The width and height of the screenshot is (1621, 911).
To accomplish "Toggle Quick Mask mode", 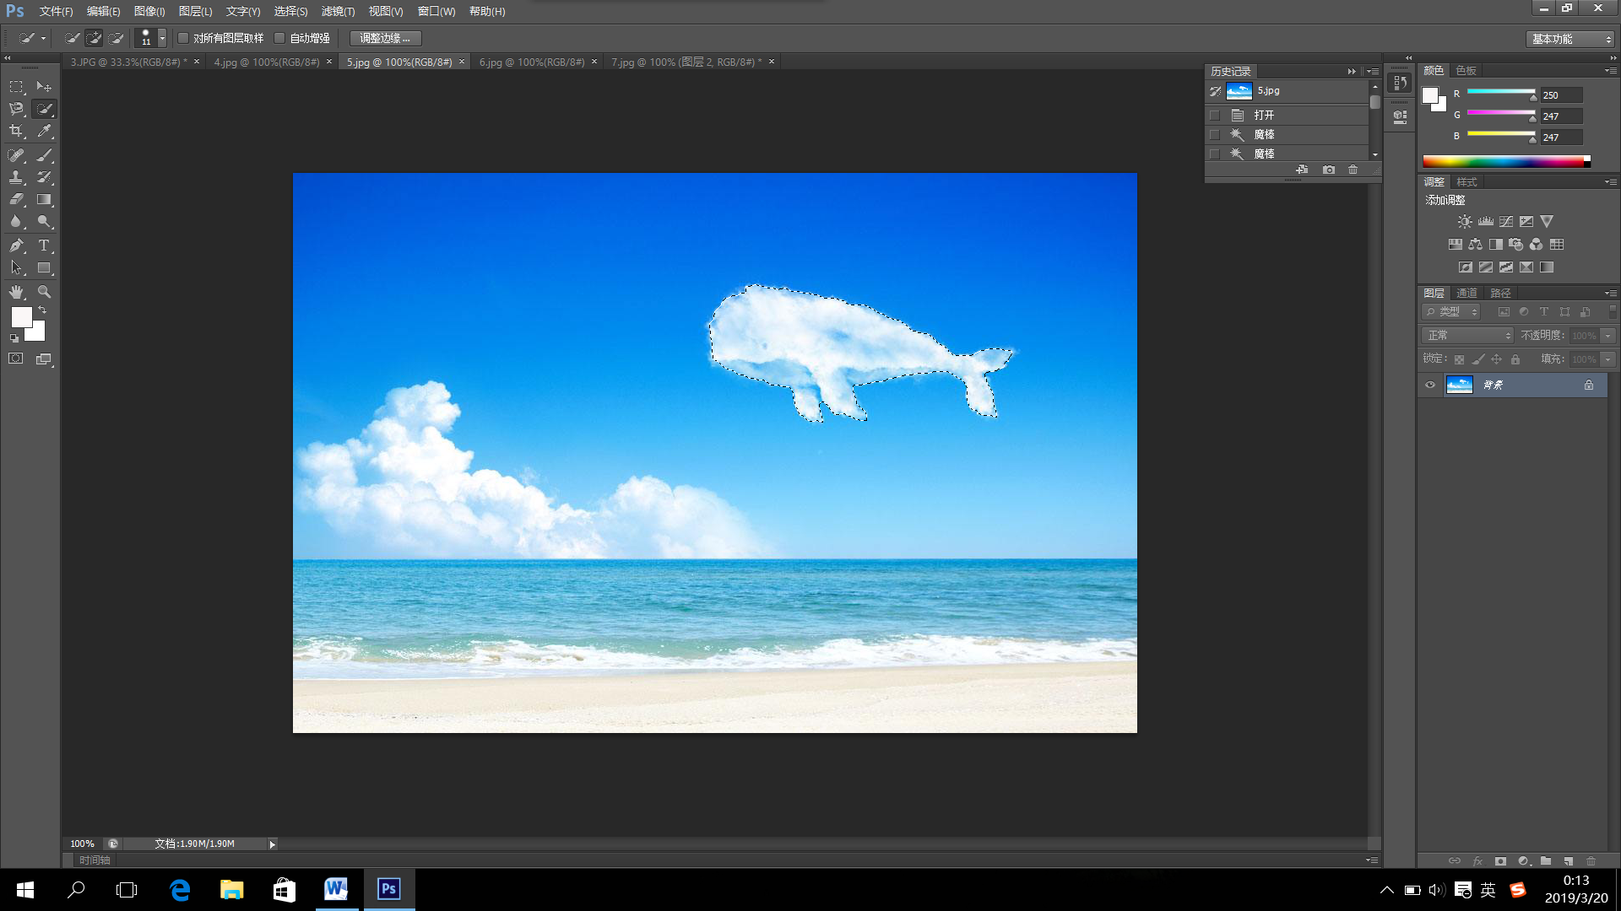I will point(16,358).
